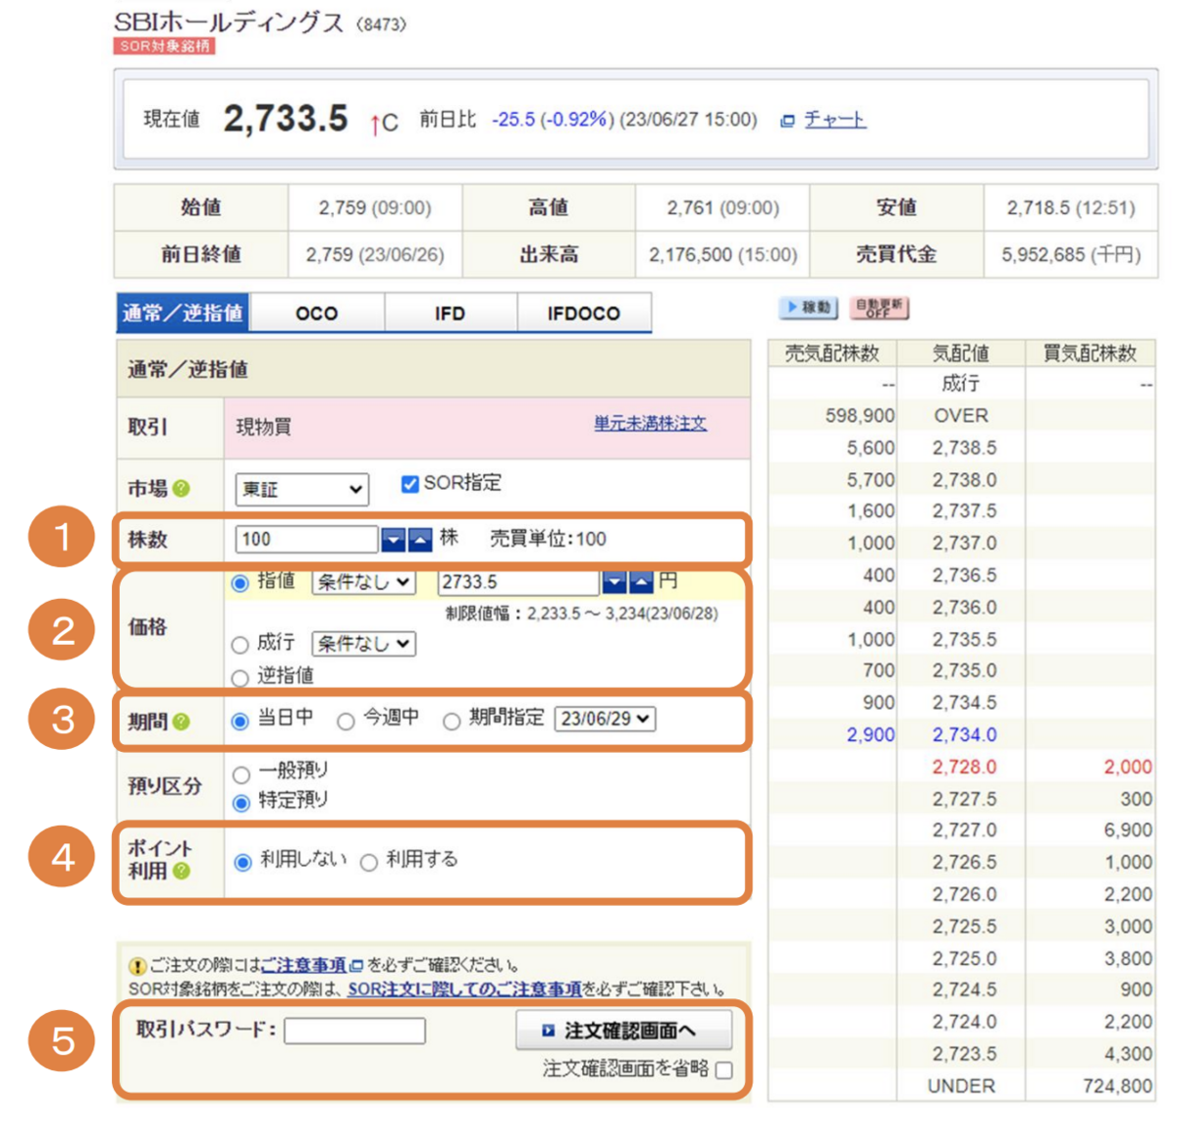Open the 指値 条件なし dropdown
The height and width of the screenshot is (1121, 1178).
click(x=363, y=582)
